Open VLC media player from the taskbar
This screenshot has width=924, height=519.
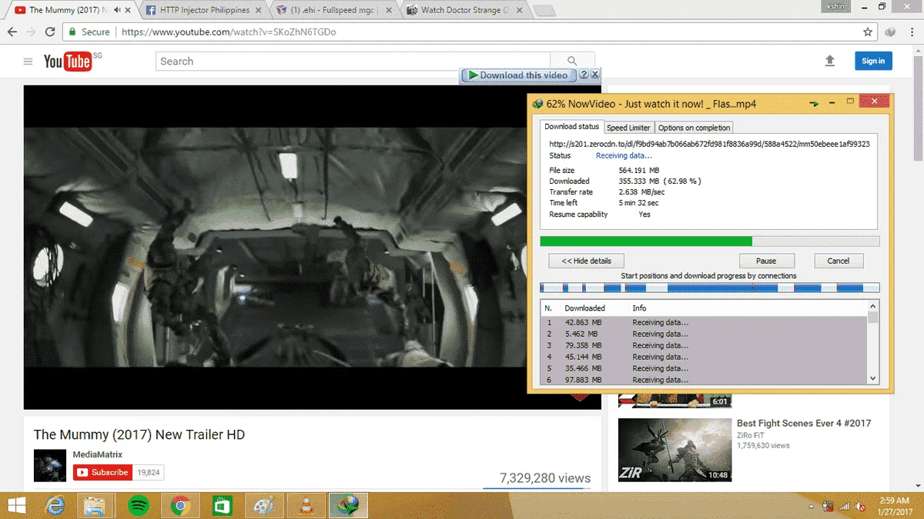305,505
